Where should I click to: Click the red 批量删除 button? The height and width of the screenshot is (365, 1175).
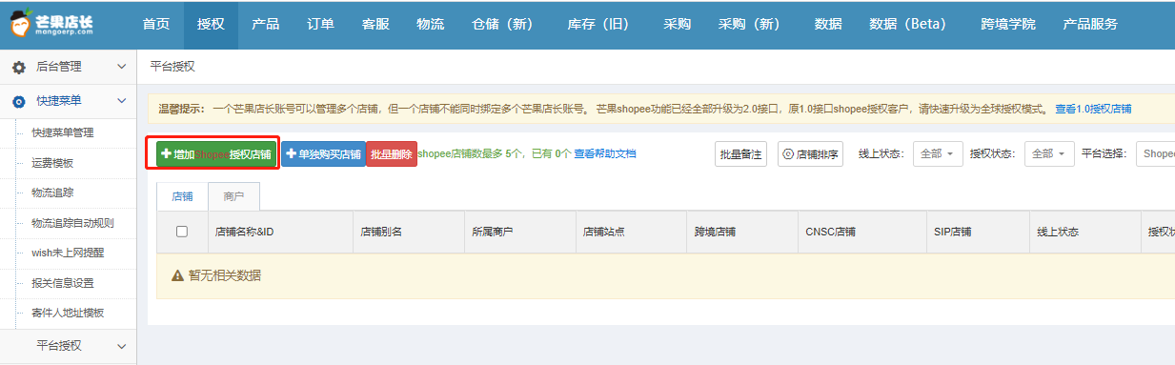(392, 154)
